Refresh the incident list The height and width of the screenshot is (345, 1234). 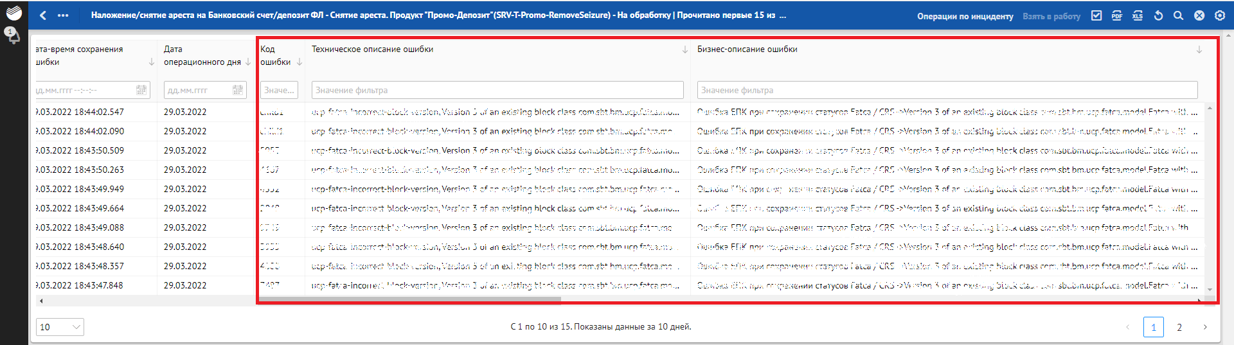coord(1158,15)
